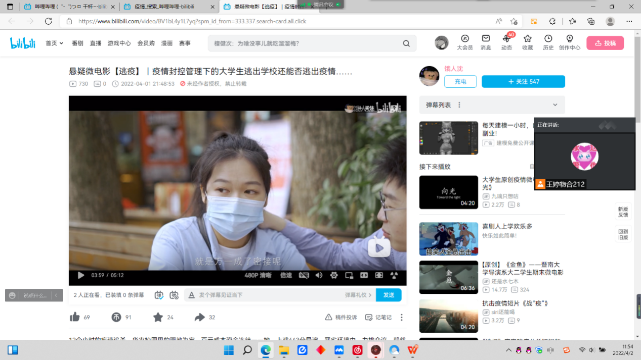
Task: Play the video using play button
Action: [x=81, y=275]
